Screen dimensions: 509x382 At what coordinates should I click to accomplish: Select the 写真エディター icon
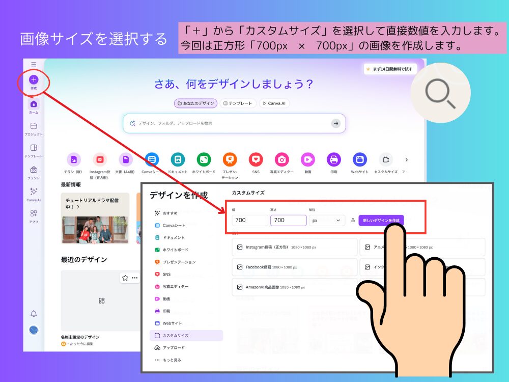pyautogui.click(x=282, y=159)
